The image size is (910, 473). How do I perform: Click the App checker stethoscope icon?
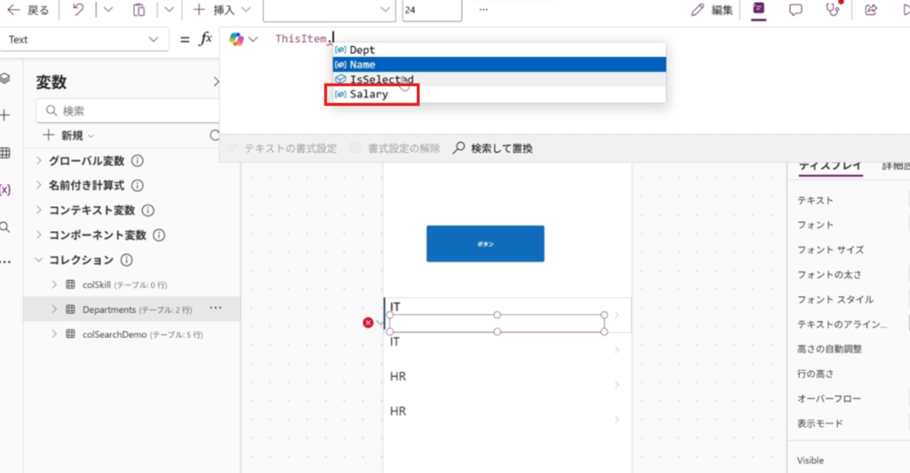click(x=832, y=11)
